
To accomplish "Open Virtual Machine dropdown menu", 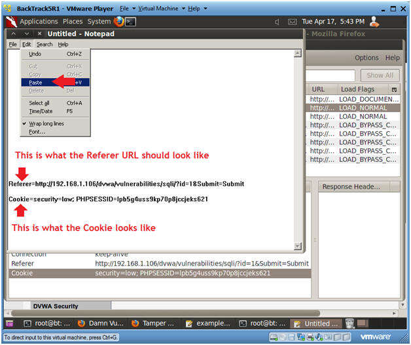I will (162, 9).
